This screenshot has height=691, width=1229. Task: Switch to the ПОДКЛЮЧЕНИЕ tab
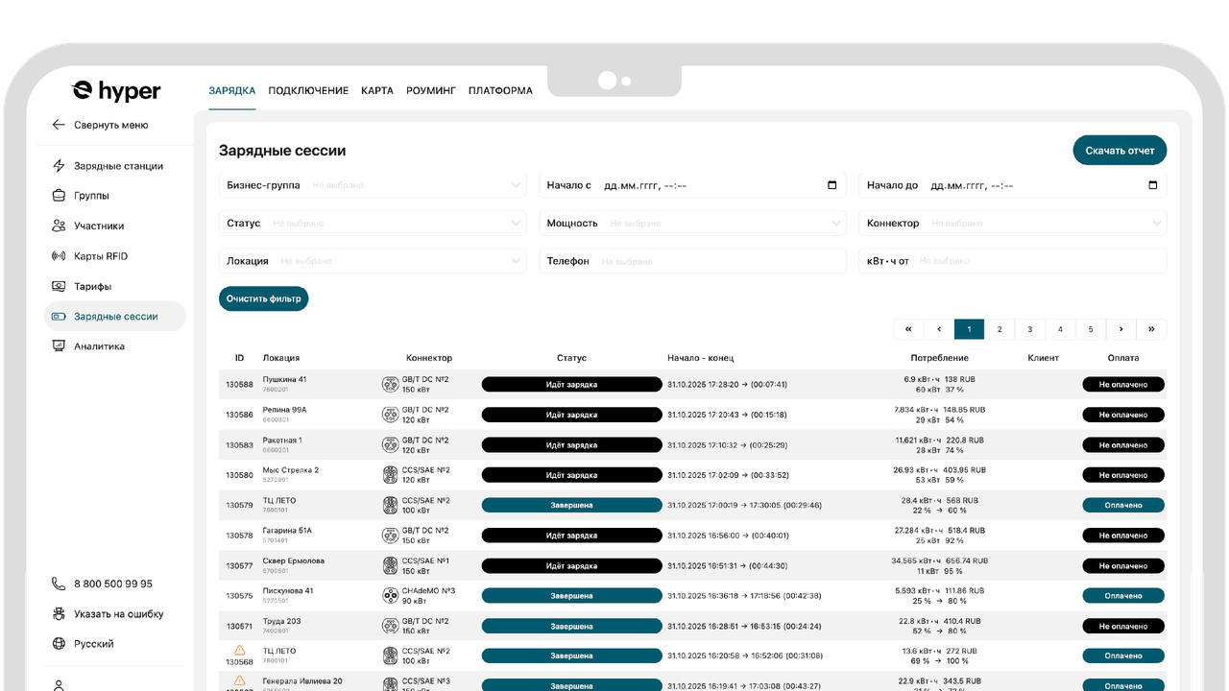[307, 90]
